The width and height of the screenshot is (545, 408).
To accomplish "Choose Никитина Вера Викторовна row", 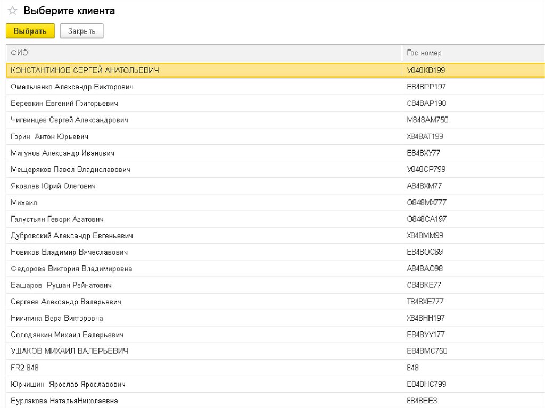I will [57, 318].
